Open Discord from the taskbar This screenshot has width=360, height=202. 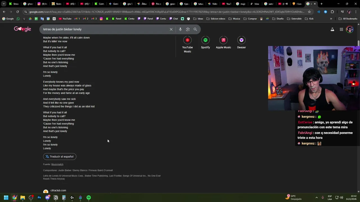(48, 198)
